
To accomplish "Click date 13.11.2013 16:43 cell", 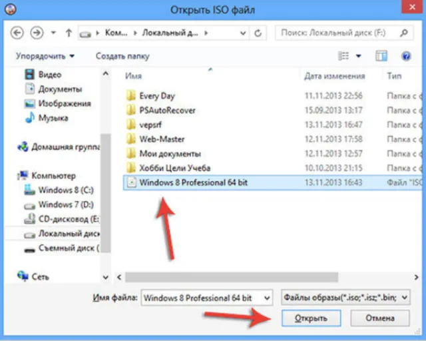I will coord(333,182).
